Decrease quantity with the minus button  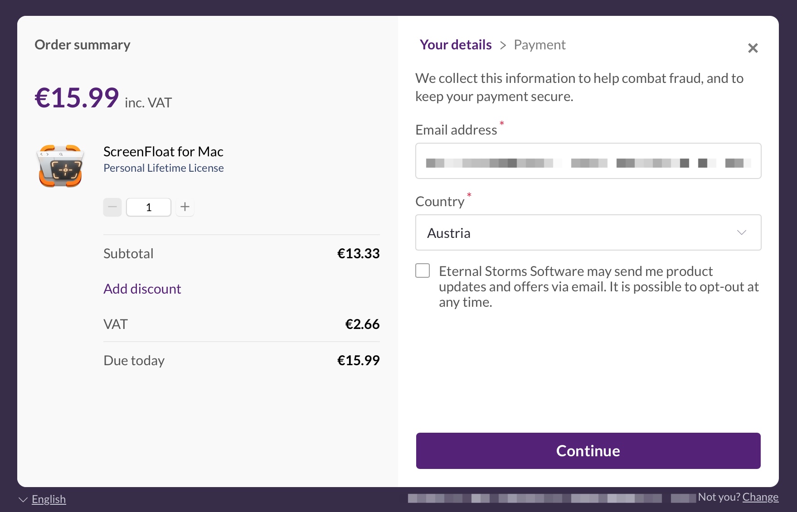[x=112, y=207]
